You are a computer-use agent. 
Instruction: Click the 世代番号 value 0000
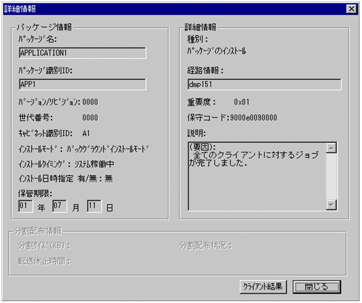coord(90,118)
